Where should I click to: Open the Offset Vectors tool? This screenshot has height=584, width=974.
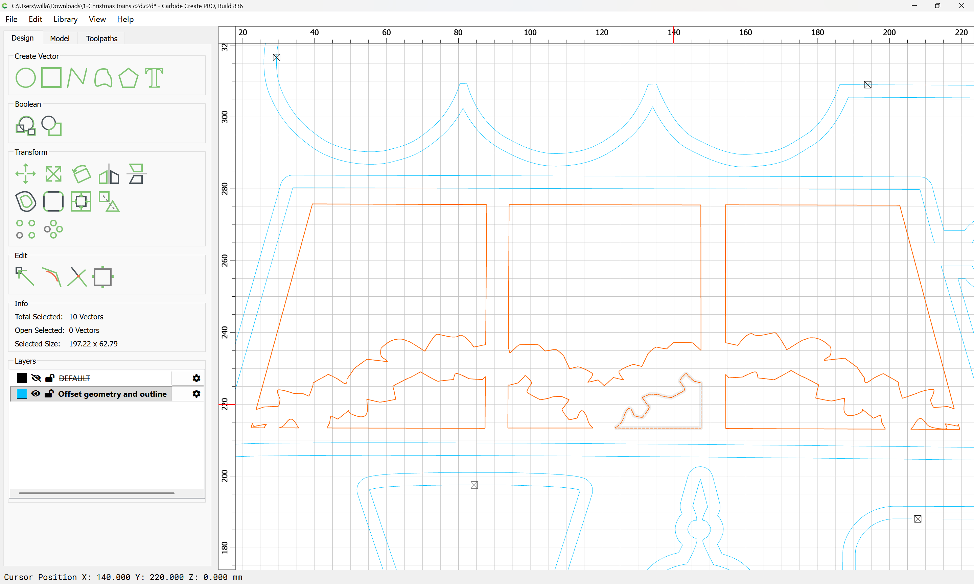tap(25, 201)
